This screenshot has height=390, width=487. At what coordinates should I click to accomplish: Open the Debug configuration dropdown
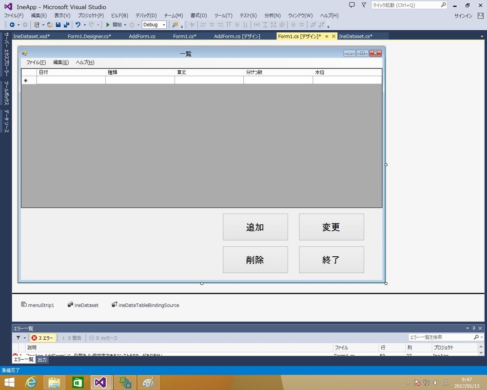154,24
